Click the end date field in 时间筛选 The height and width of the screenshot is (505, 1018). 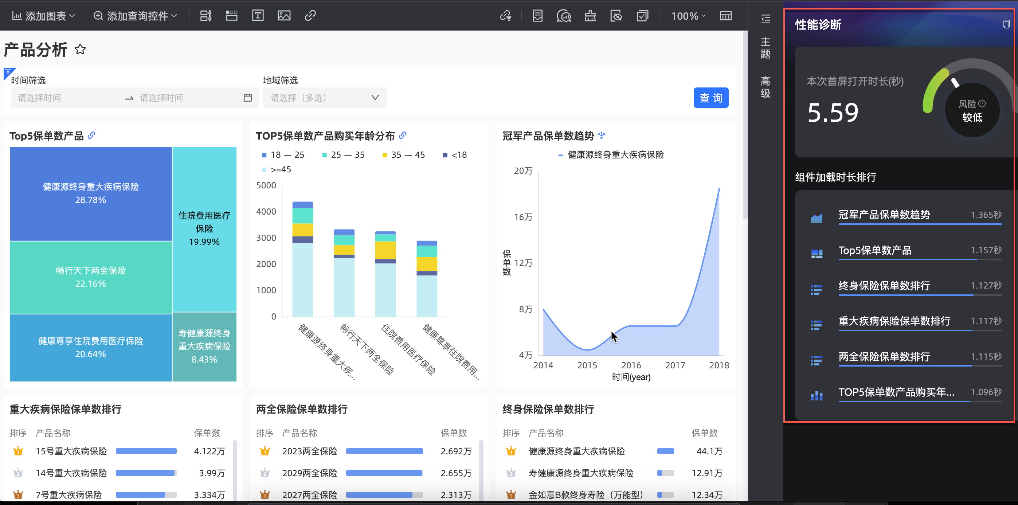click(188, 98)
